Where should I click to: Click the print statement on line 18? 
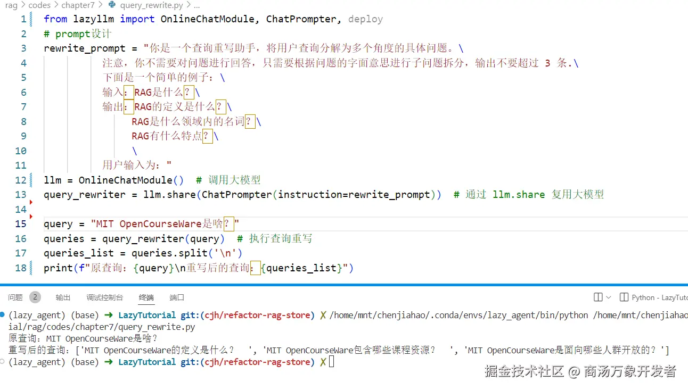coord(199,268)
